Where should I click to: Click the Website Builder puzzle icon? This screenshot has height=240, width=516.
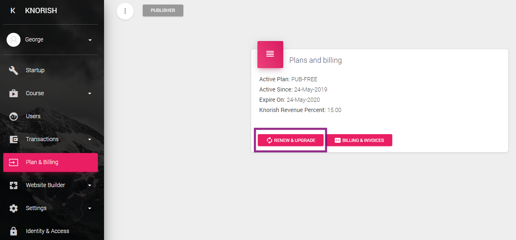[x=14, y=185]
